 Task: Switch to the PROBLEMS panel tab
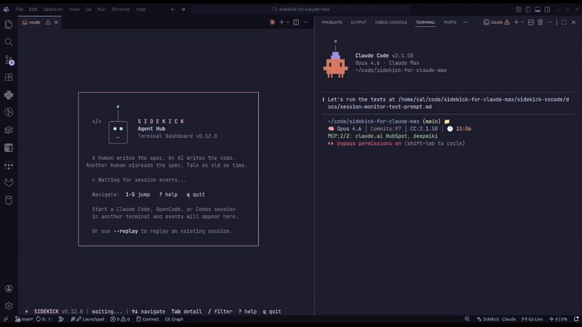coord(332,23)
